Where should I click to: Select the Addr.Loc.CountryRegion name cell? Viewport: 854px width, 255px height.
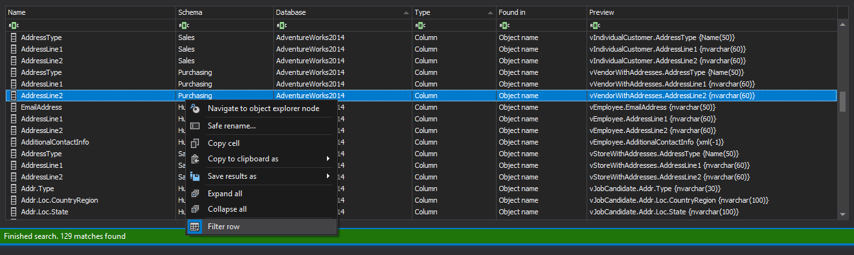[91, 200]
